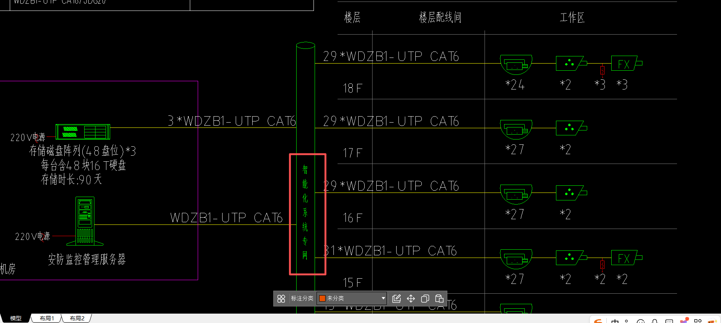The width and height of the screenshot is (721, 323).
Task: Select the 15F dome camera symbol
Action: pyautogui.click(x=516, y=259)
